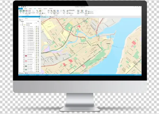
Task: Uncheck layer with dark red X symbol
Action: (x=24, y=56)
